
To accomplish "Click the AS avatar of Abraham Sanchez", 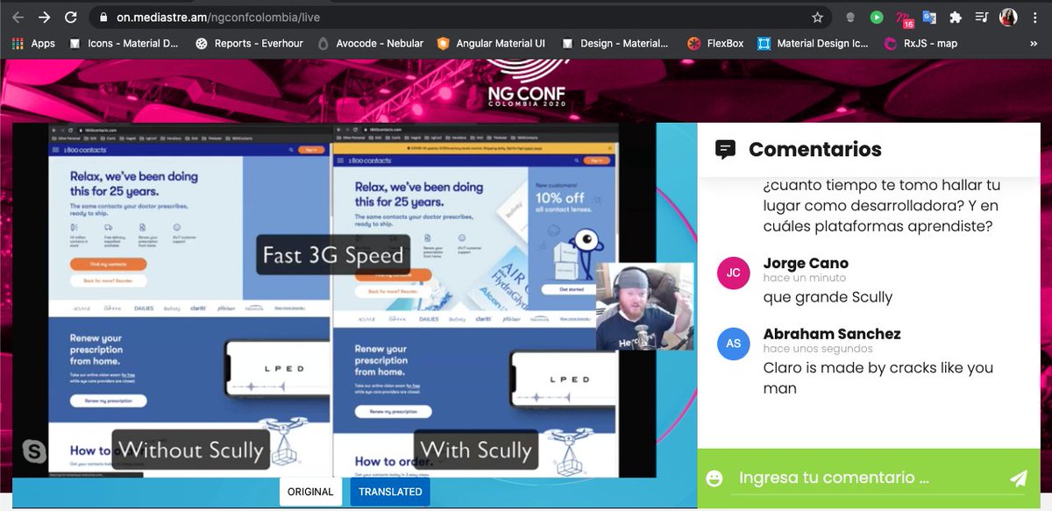I will click(x=734, y=344).
